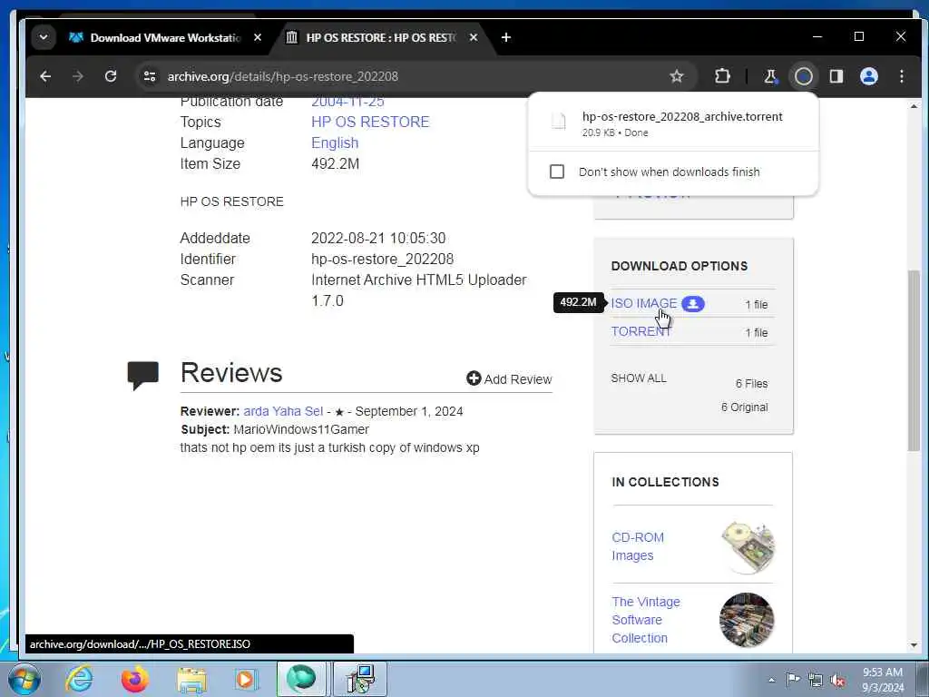Show hidden tray icons arrow

point(771,680)
